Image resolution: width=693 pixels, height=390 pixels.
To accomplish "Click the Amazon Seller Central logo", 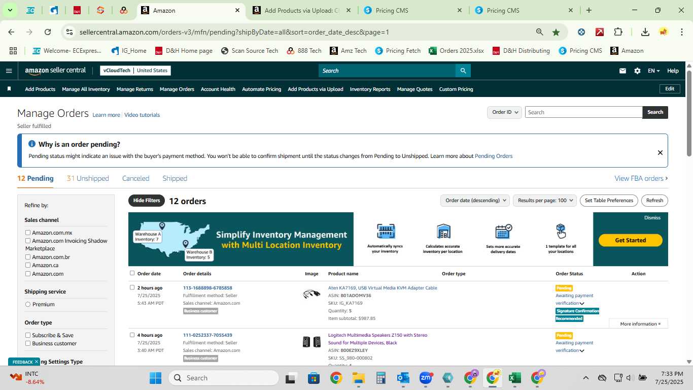I will point(55,71).
